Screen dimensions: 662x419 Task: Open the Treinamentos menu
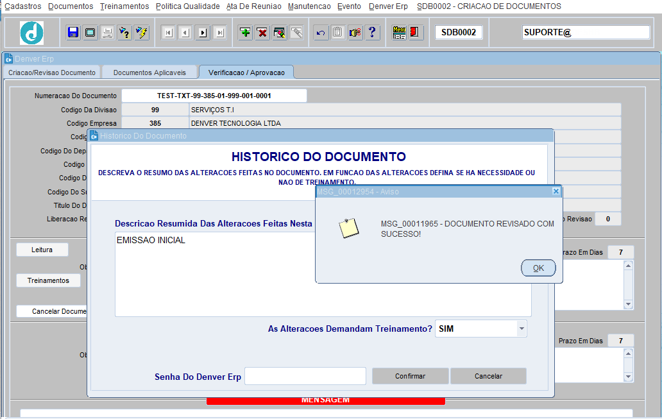click(x=124, y=6)
